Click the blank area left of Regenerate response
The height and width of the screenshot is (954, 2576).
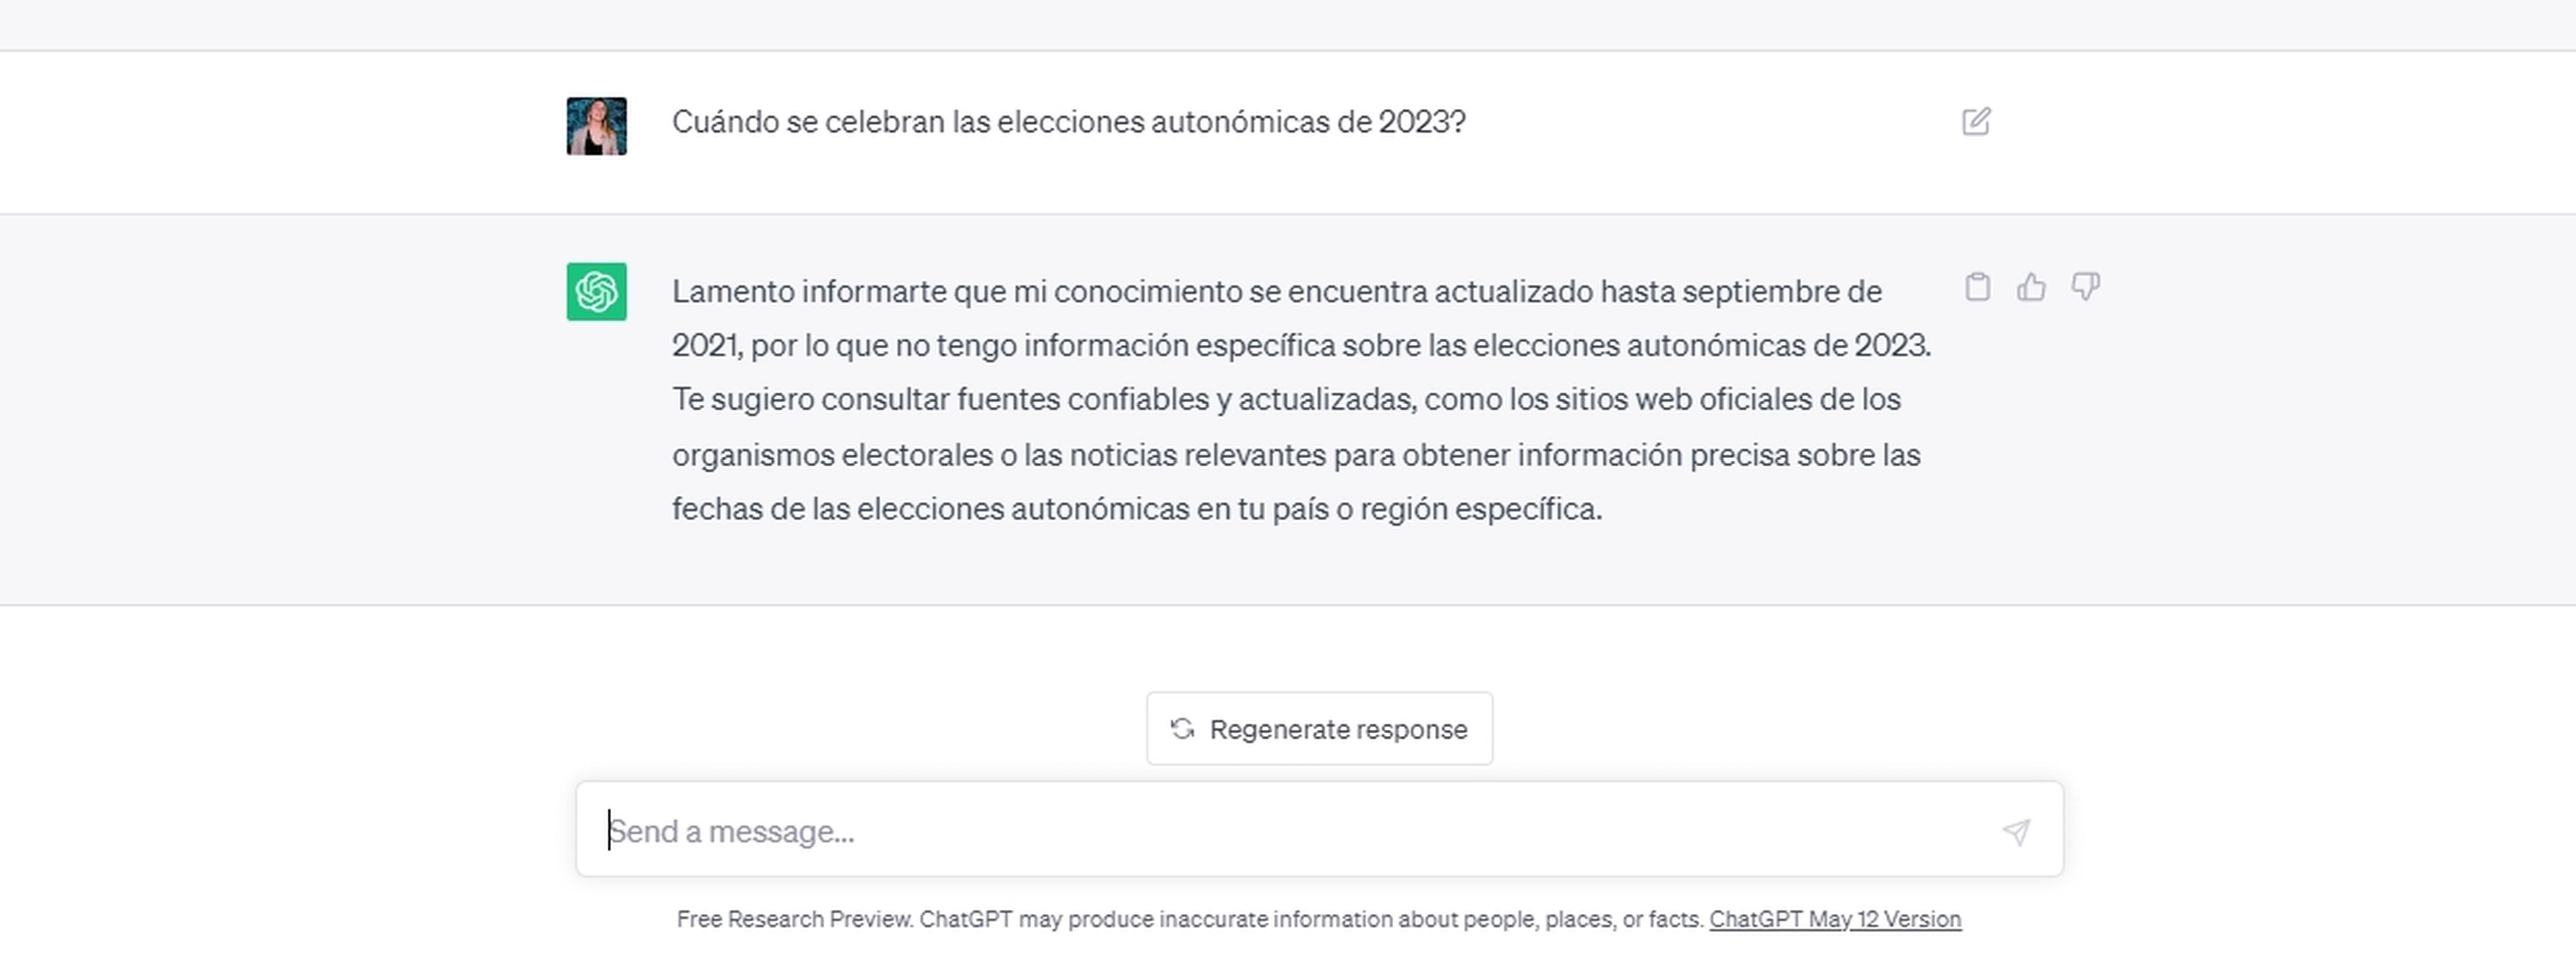click(800, 728)
